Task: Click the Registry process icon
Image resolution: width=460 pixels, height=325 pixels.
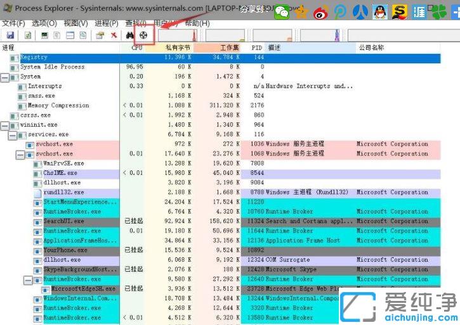Action: (x=14, y=58)
